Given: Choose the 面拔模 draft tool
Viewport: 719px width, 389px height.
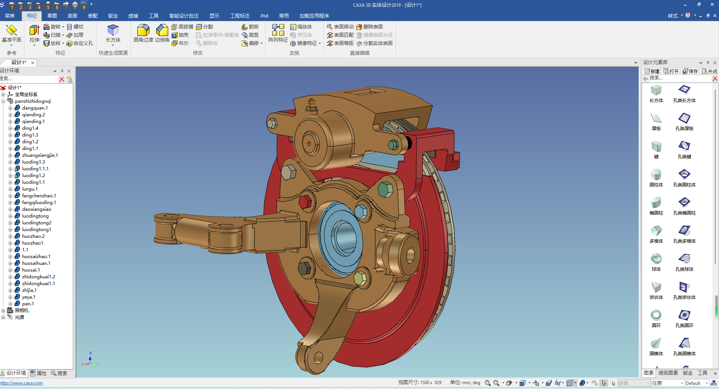Looking at the screenshot, I should (182, 27).
